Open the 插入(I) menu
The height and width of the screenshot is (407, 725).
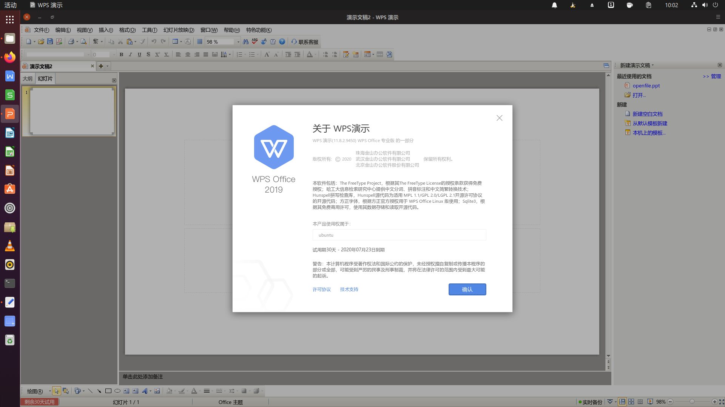(106, 30)
